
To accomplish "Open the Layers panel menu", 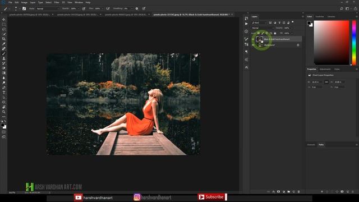I will pos(303,16).
